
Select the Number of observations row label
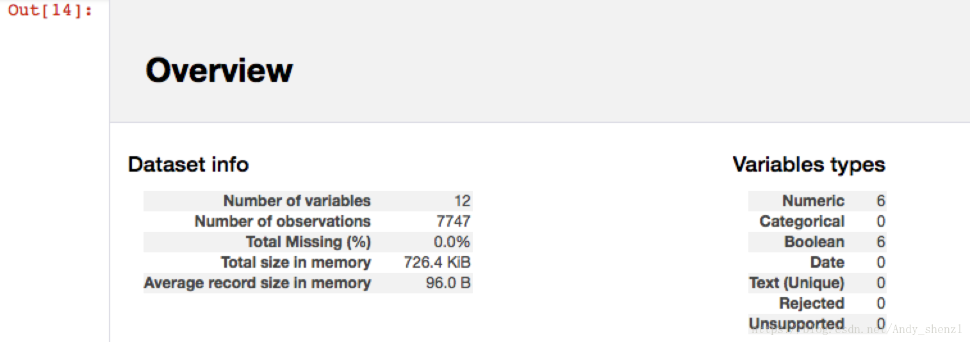click(x=283, y=221)
